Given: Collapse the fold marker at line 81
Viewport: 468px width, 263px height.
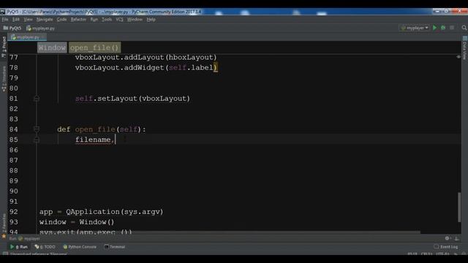Looking at the screenshot, I should (x=37, y=99).
